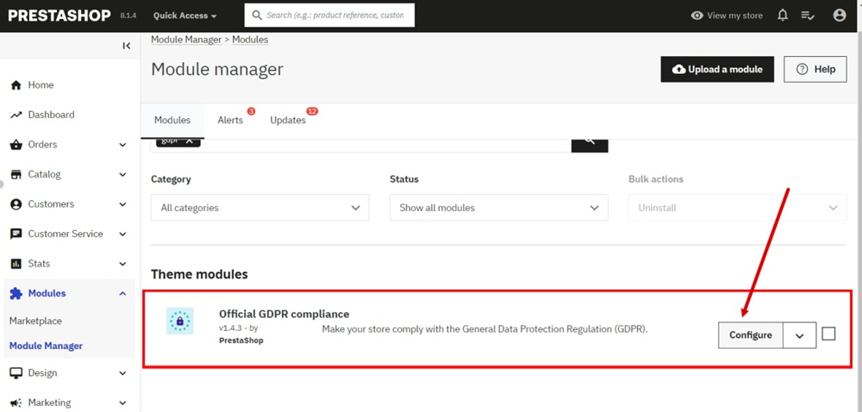This screenshot has height=412, width=862.
Task: Open the Quick Access dropdown
Action: [184, 16]
